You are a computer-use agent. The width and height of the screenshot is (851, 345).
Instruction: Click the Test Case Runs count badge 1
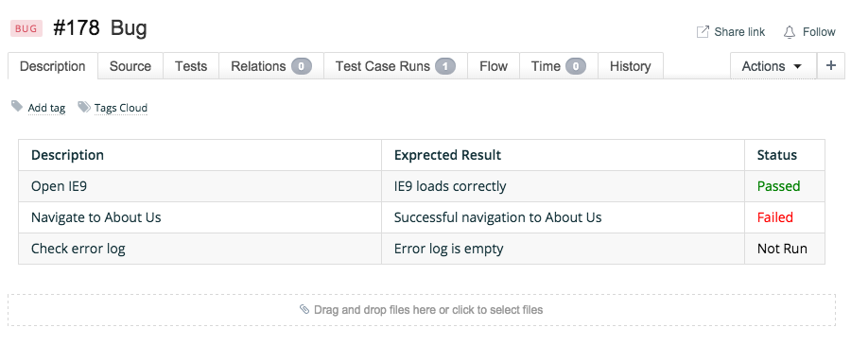[445, 67]
